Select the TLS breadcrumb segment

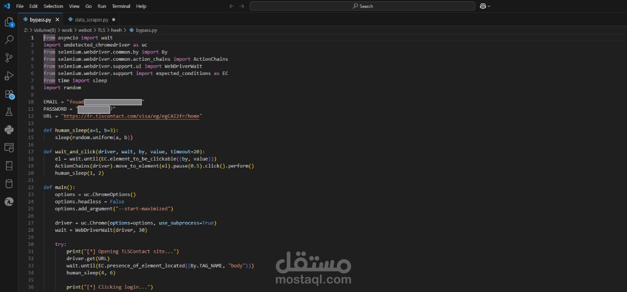click(x=101, y=30)
